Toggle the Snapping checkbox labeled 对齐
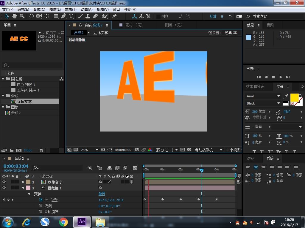This screenshot has width=305, height=228. (x=158, y=17)
